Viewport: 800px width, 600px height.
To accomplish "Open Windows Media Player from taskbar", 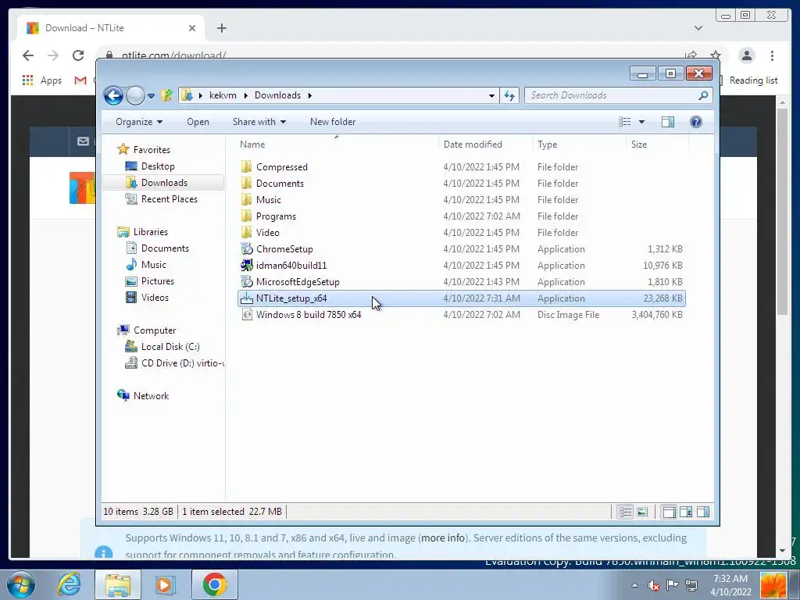I will (x=165, y=584).
